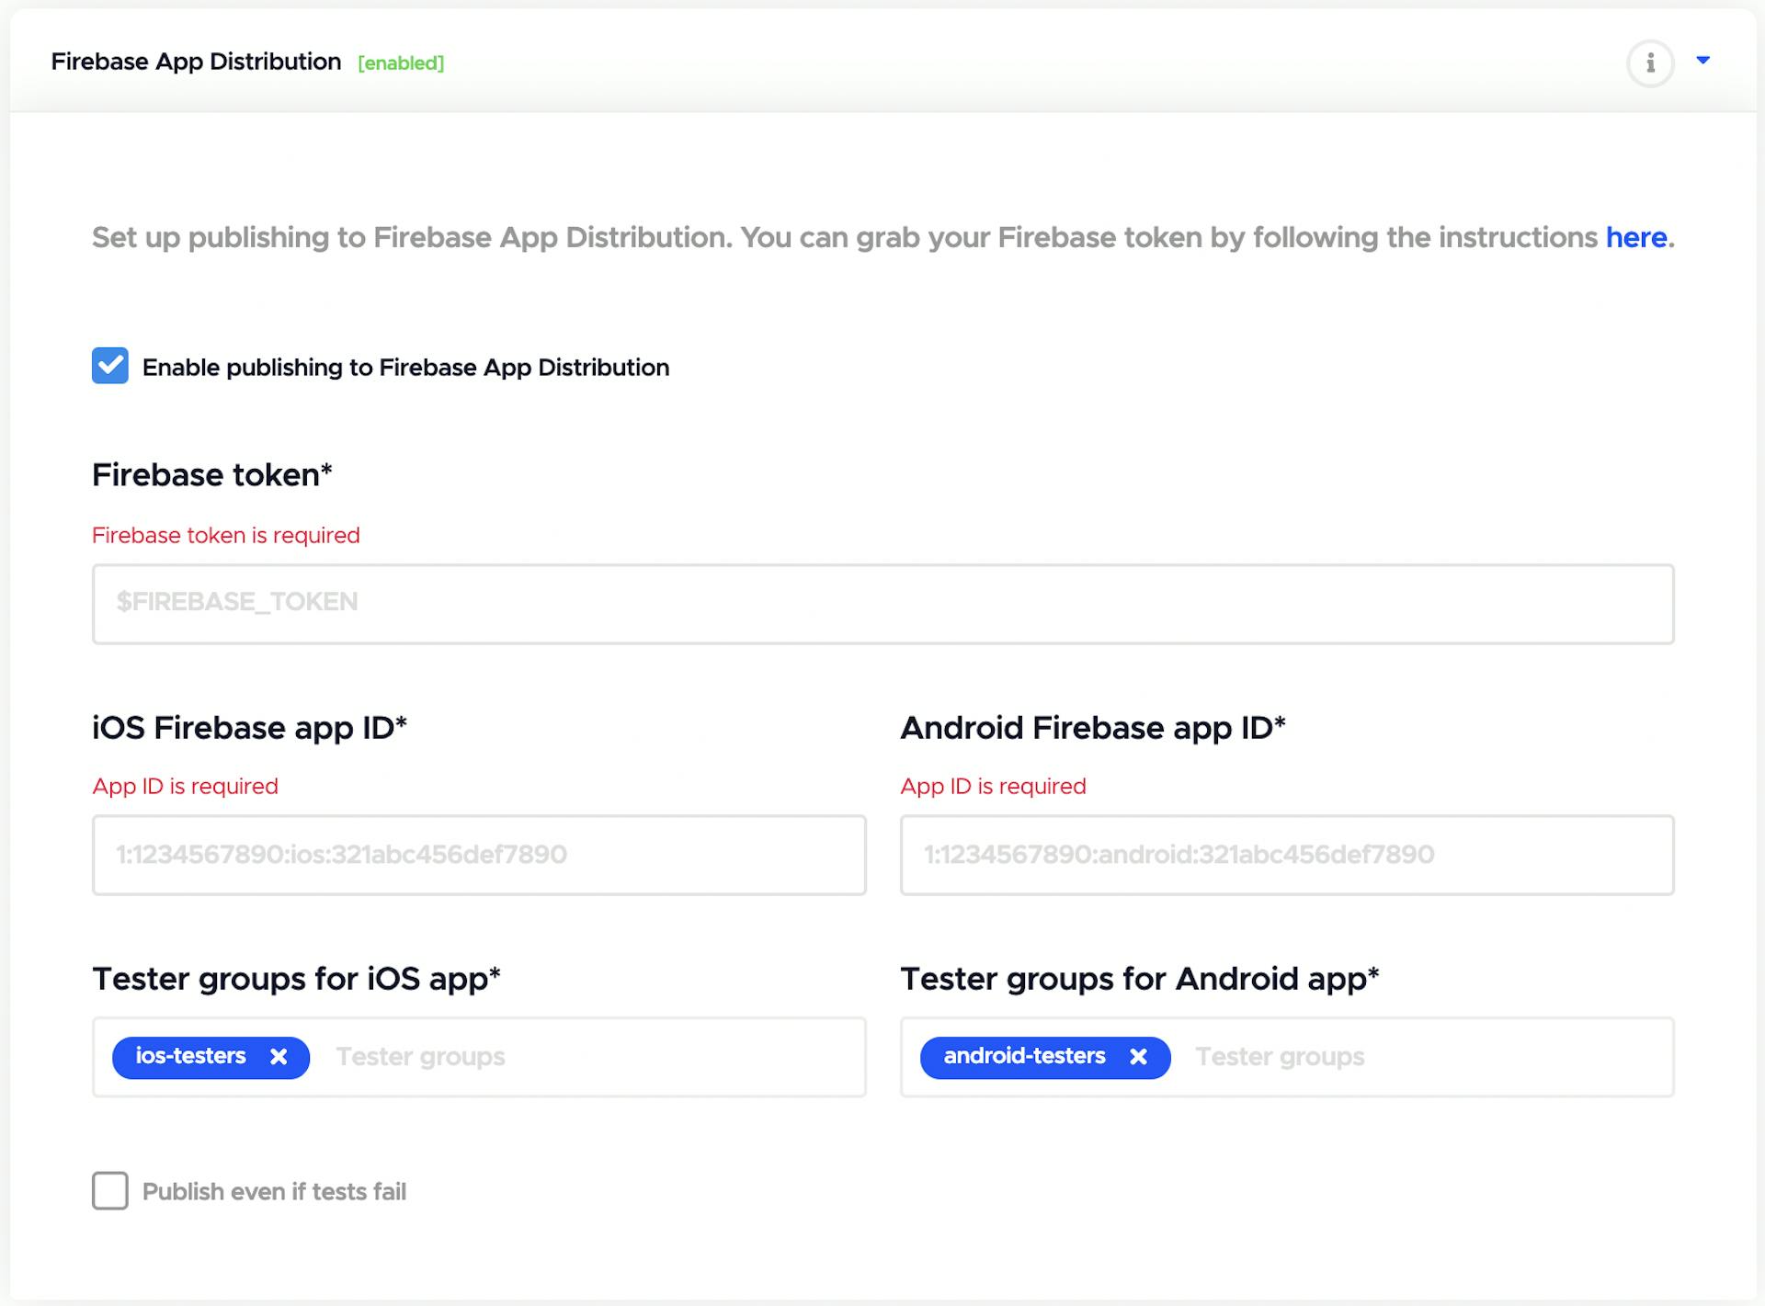
Task: Click the green [enabled] status label
Action: point(401,63)
